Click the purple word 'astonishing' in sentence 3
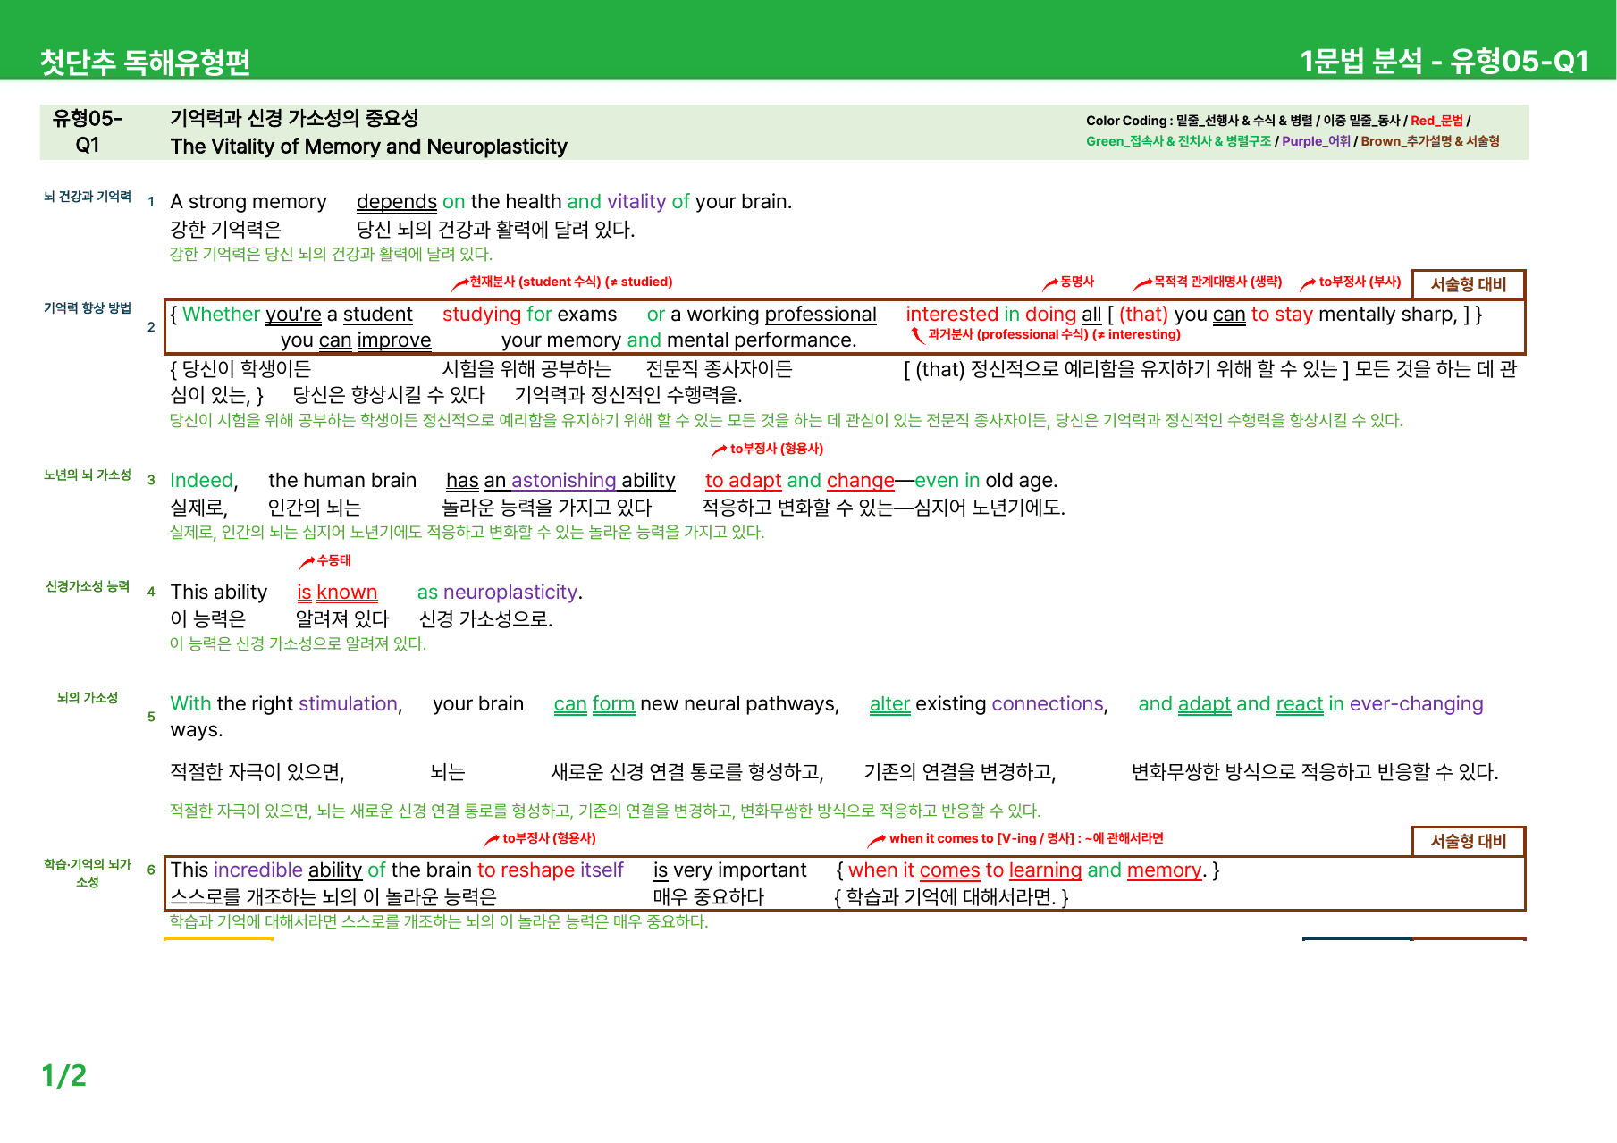 coord(563,481)
